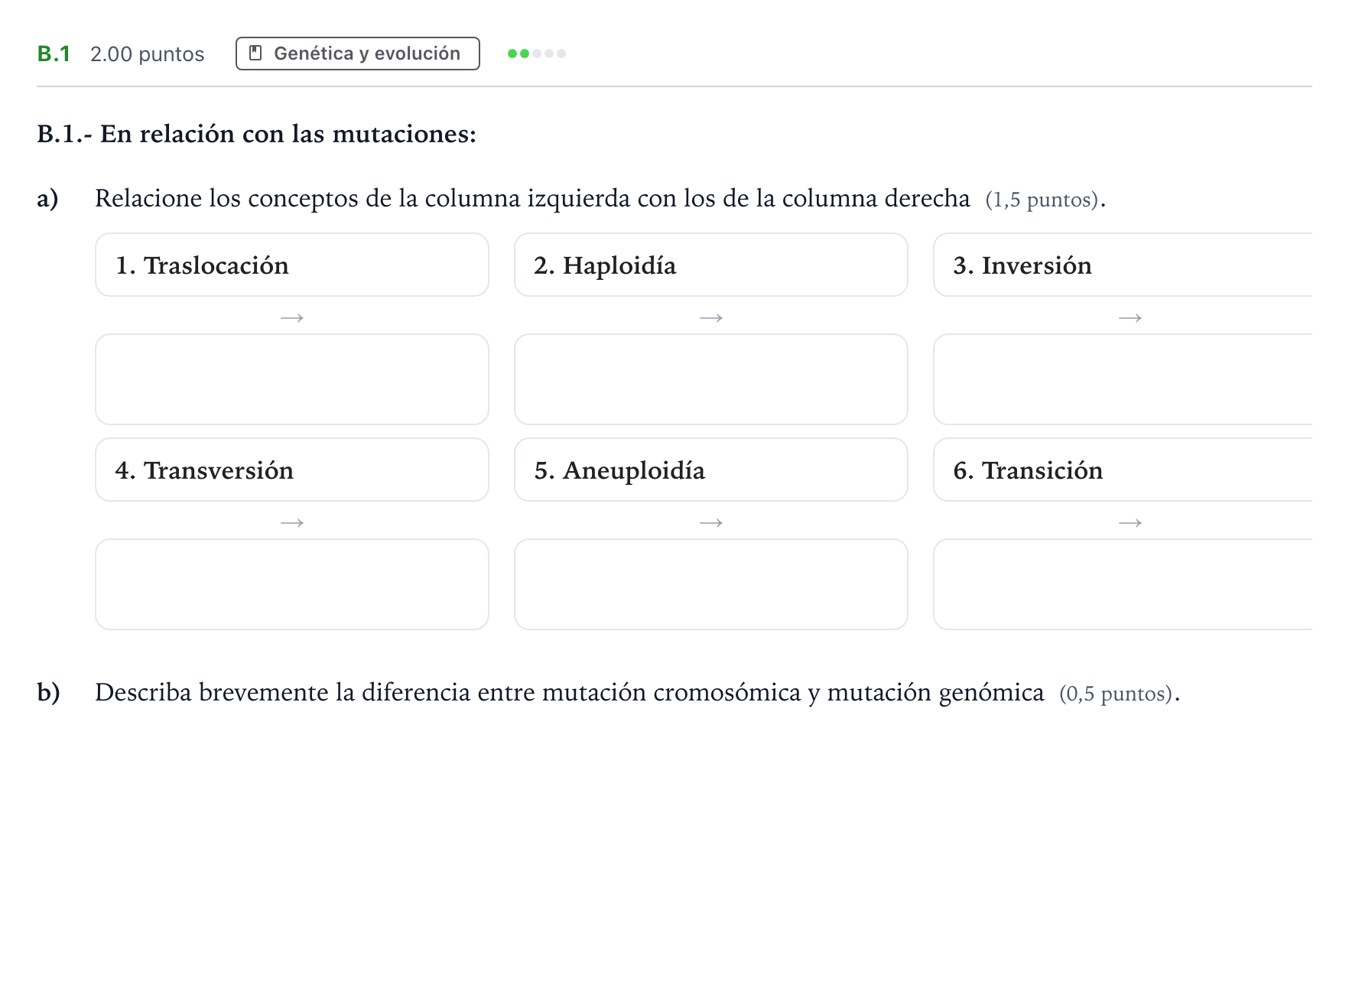The width and height of the screenshot is (1349, 982).
Task: Click the '(1,5 puntos)' score note
Action: click(1042, 200)
